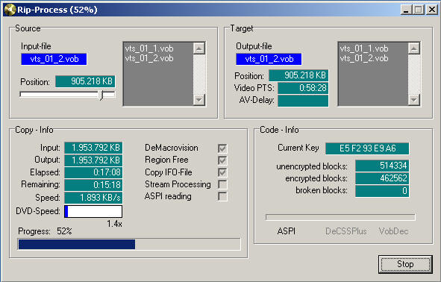
Task: Click the Source position slider thumb
Action: click(101, 95)
